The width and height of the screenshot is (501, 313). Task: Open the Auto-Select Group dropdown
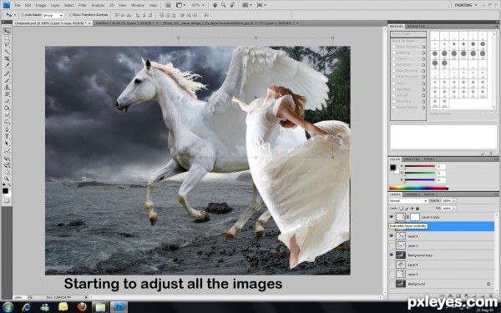(x=53, y=15)
